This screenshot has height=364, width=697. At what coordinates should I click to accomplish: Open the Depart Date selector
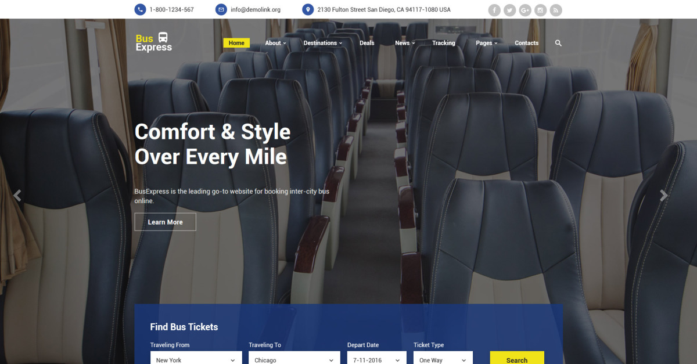click(376, 359)
